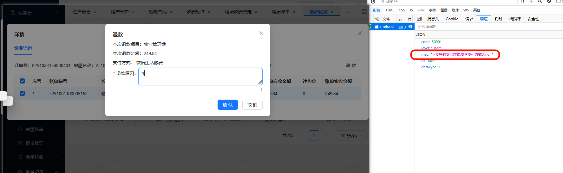This screenshot has width=563, height=173.
Task: Close the 缴费记录 tab
Action: coord(332,12)
